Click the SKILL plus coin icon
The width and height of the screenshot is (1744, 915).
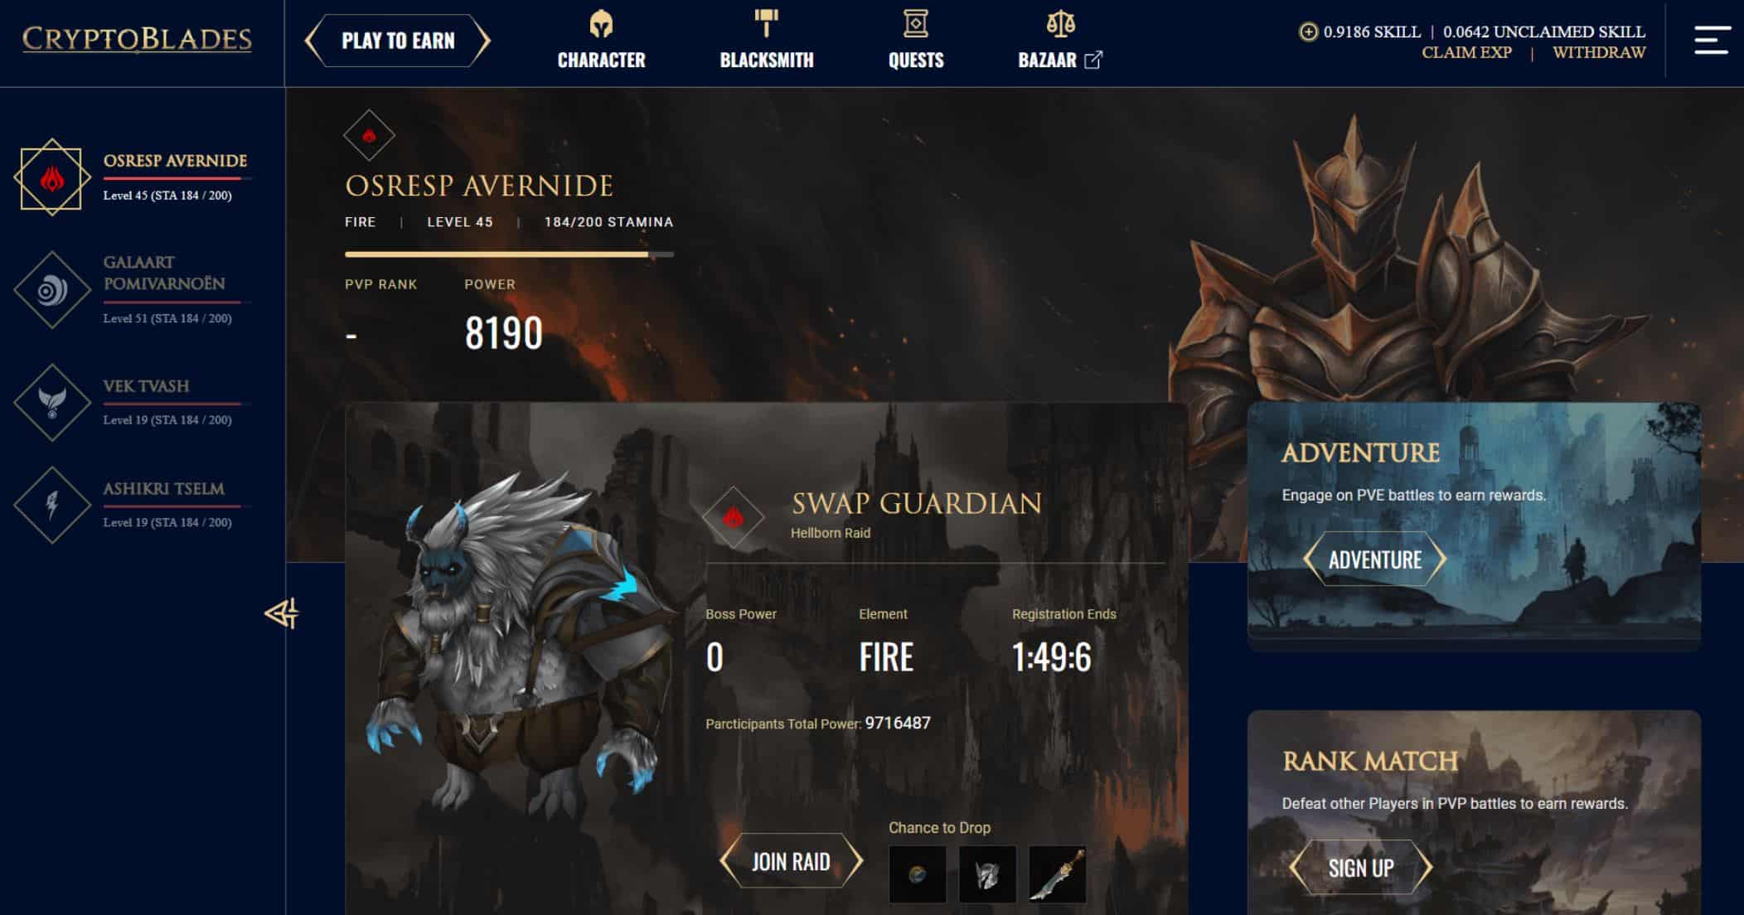(x=1308, y=32)
